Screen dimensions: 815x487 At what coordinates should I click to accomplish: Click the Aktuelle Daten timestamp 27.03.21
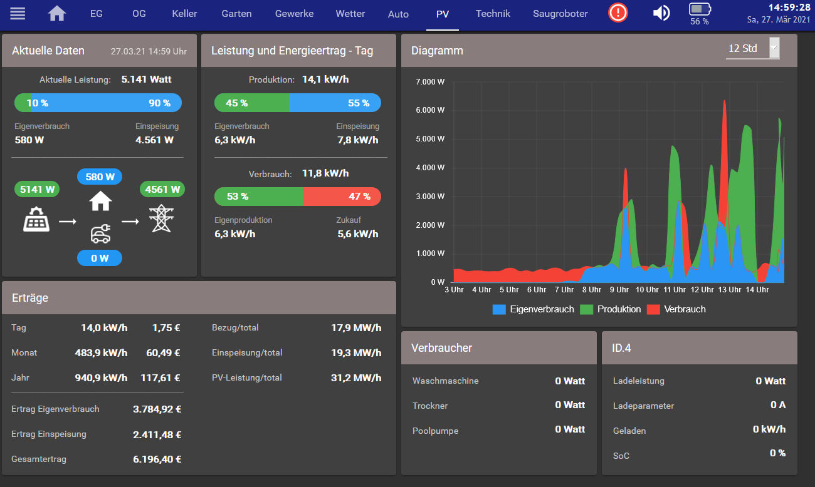click(x=149, y=51)
